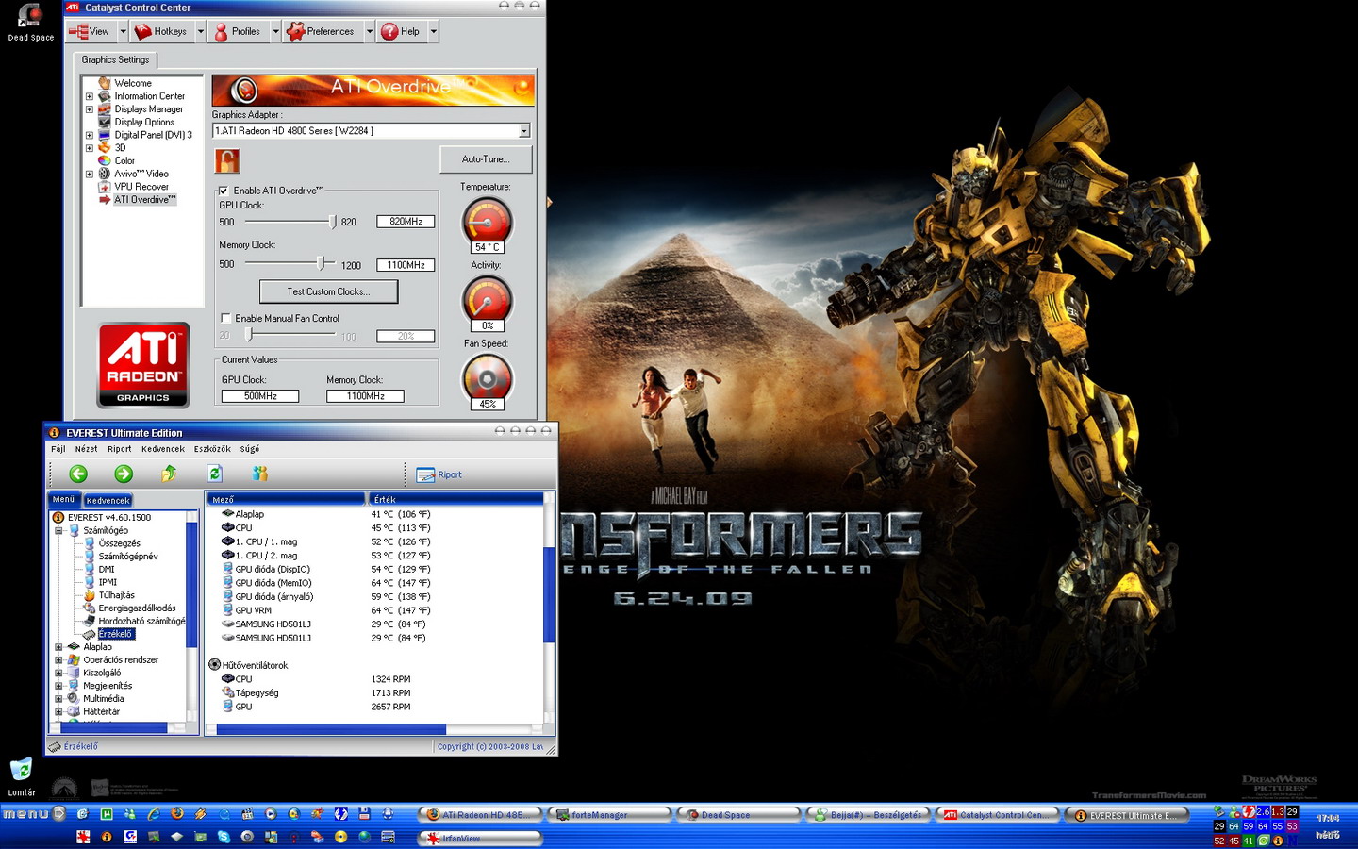Screen dimensions: 1358x849
Task: Select Összegzés in the EVEREST tree
Action: click(119, 543)
